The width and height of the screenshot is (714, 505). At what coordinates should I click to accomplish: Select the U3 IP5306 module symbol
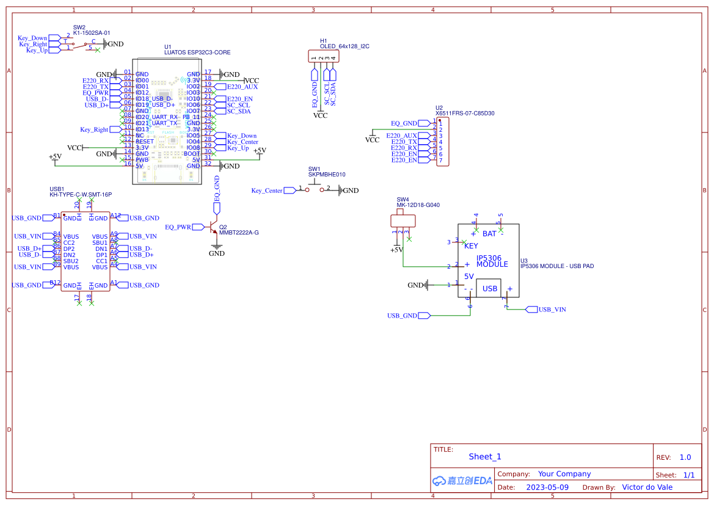(x=488, y=261)
